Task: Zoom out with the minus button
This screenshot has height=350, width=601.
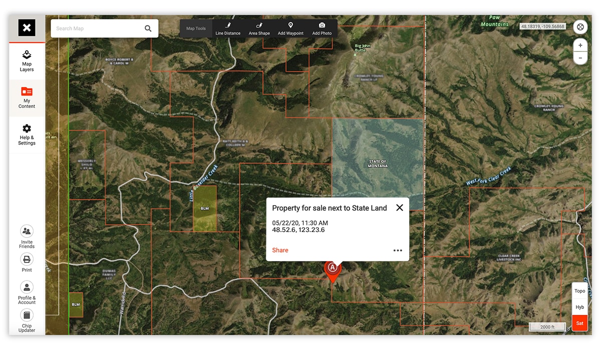Action: [580, 58]
